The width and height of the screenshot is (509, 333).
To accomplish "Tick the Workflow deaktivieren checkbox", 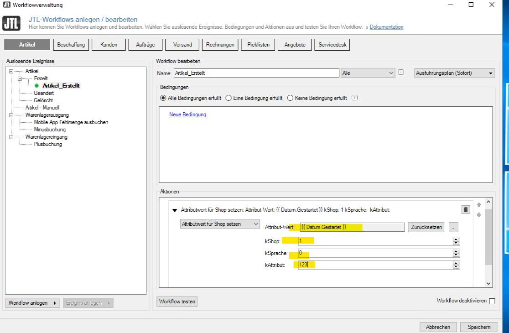I will pos(492,301).
